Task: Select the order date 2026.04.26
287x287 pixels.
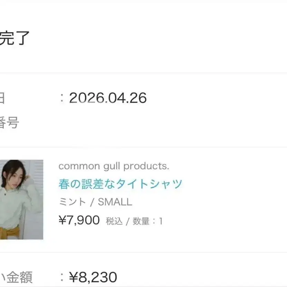Action: [x=108, y=98]
